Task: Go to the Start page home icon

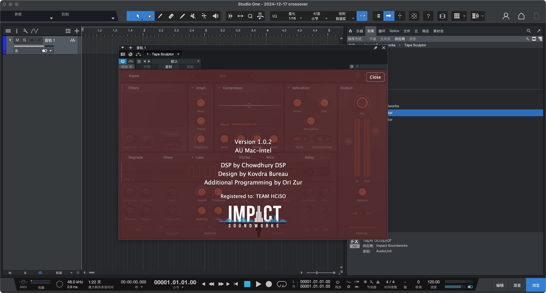Action: pyautogui.click(x=521, y=16)
